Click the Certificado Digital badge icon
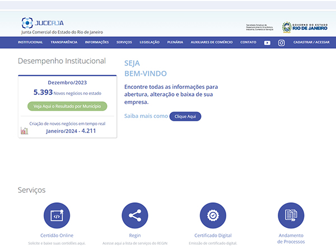The image size is (336, 247). (213, 216)
